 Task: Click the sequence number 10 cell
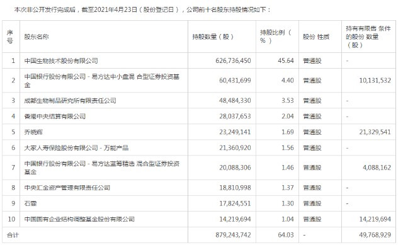pyautogui.click(x=11, y=219)
